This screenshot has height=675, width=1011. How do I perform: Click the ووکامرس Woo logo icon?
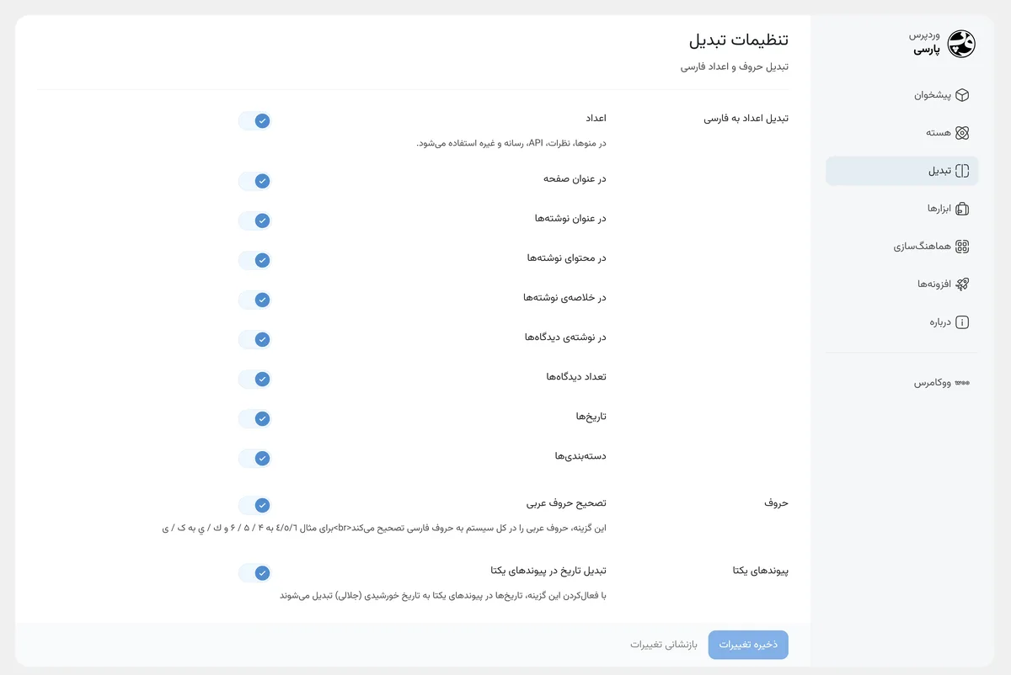point(962,383)
